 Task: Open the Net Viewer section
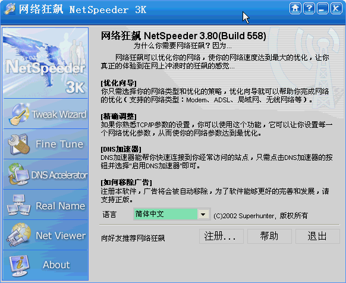46,235
